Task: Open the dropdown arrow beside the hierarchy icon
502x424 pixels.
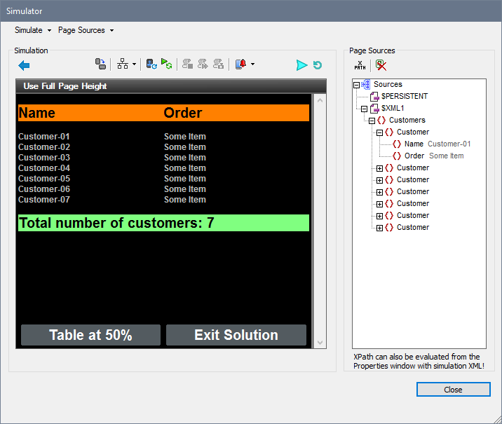Action: 134,65
